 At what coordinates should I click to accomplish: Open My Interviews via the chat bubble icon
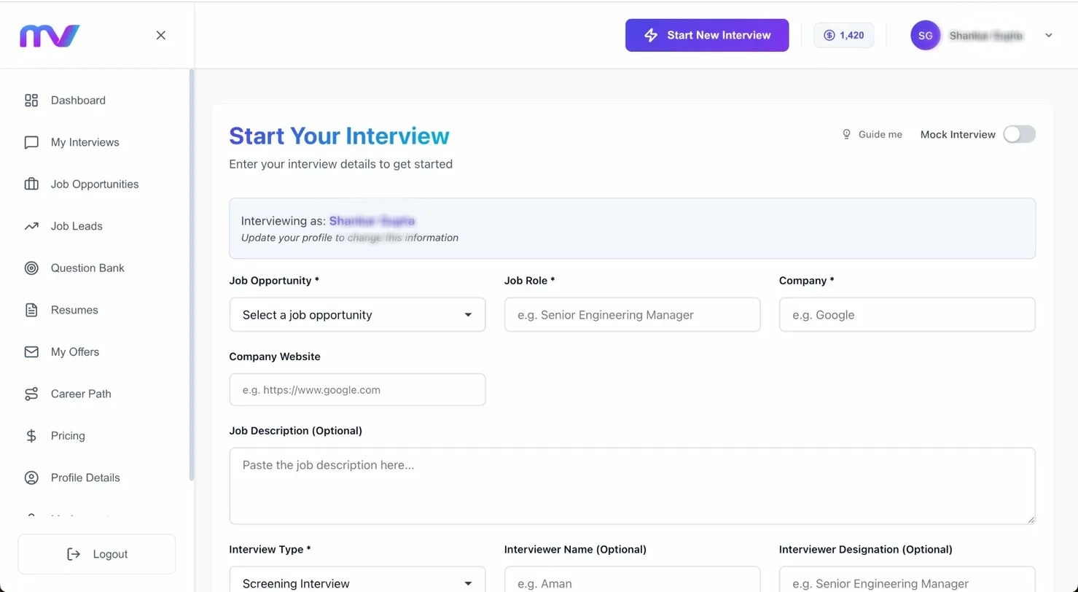point(31,142)
